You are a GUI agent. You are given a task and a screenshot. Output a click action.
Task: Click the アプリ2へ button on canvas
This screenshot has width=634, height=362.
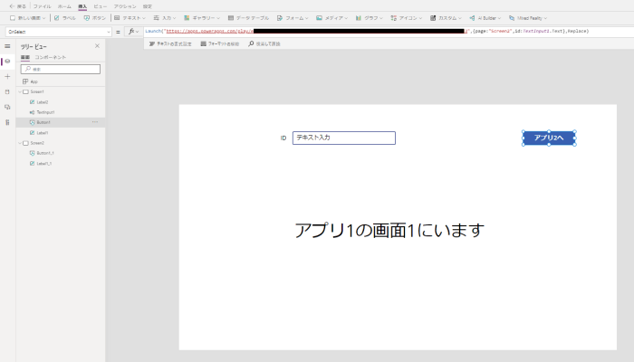[549, 138]
